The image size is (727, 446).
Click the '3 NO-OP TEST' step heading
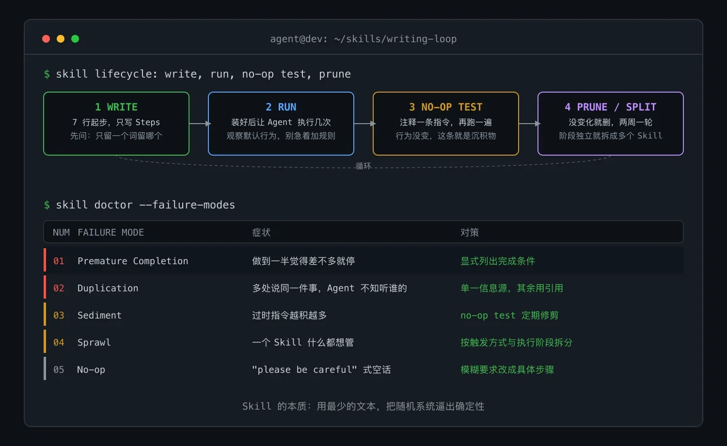(446, 107)
